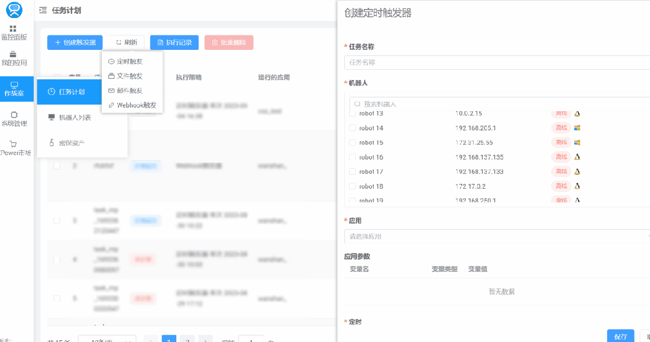Click the 执行策略 column header
This screenshot has width=650, height=342.
coord(188,78)
